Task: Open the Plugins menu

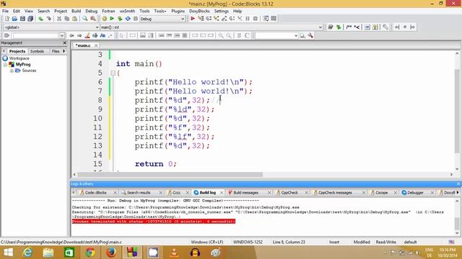Action: pyautogui.click(x=178, y=12)
